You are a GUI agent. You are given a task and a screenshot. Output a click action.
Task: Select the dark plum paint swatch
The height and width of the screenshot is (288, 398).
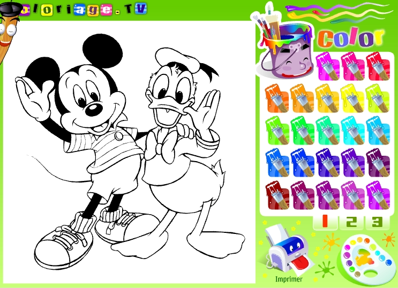pos(378,163)
